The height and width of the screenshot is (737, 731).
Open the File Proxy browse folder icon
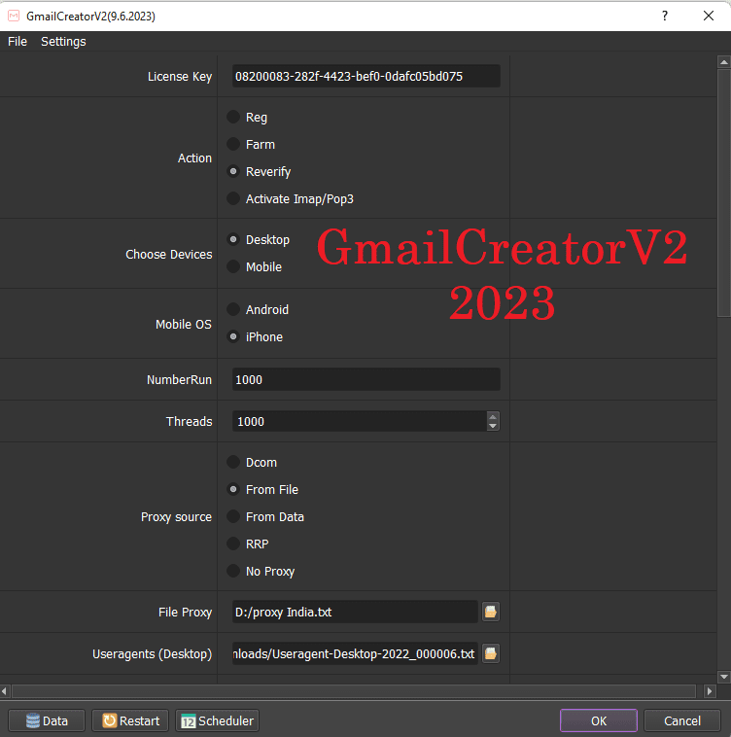491,612
